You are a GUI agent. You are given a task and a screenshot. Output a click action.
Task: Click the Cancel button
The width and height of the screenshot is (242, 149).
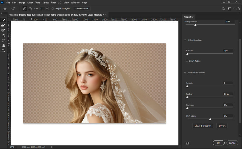click(232, 143)
